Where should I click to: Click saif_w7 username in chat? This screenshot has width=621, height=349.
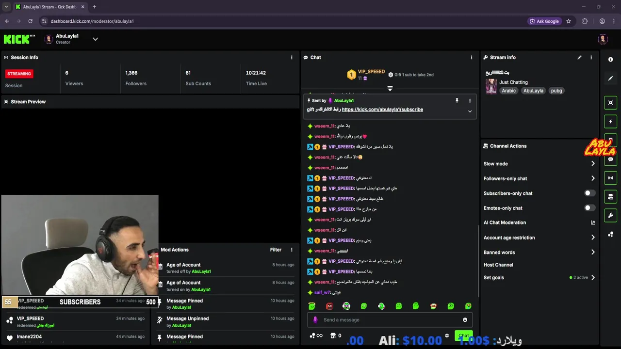click(x=322, y=292)
